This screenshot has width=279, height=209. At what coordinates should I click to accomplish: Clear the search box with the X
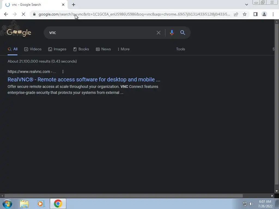click(x=158, y=33)
